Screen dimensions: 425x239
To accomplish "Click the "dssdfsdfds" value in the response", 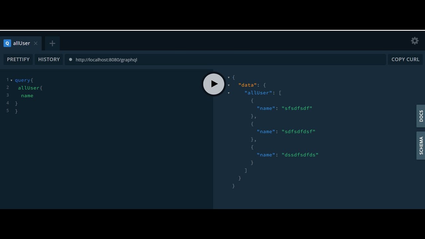I will (300, 155).
